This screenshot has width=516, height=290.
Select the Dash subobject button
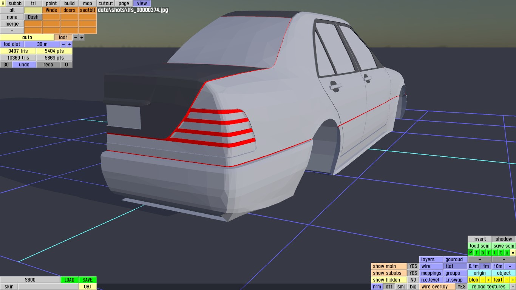coord(33,17)
